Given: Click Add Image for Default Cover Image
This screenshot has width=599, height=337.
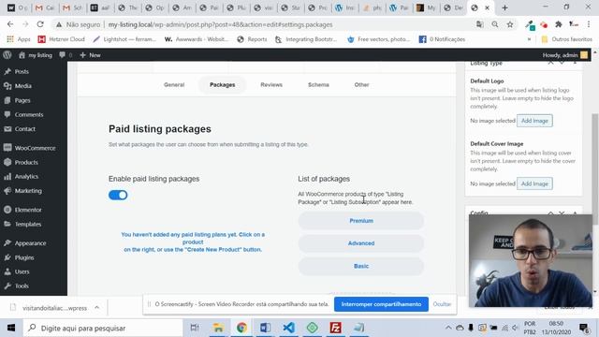Looking at the screenshot, I should tap(534, 183).
